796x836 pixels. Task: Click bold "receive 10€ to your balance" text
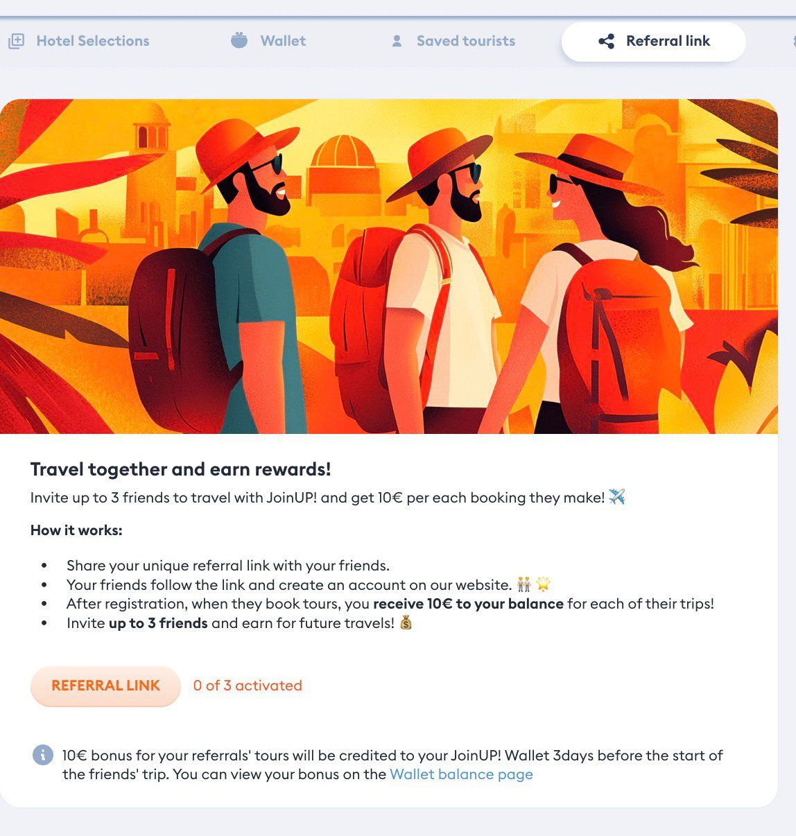(468, 604)
